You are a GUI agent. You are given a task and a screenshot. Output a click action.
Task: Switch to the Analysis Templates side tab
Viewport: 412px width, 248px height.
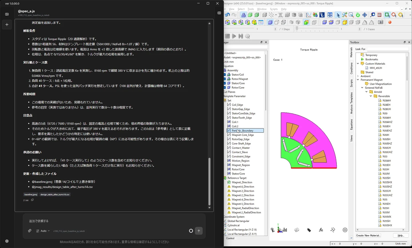click(352, 103)
